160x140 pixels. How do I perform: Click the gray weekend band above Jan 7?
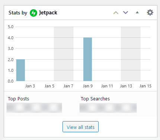point(64,54)
